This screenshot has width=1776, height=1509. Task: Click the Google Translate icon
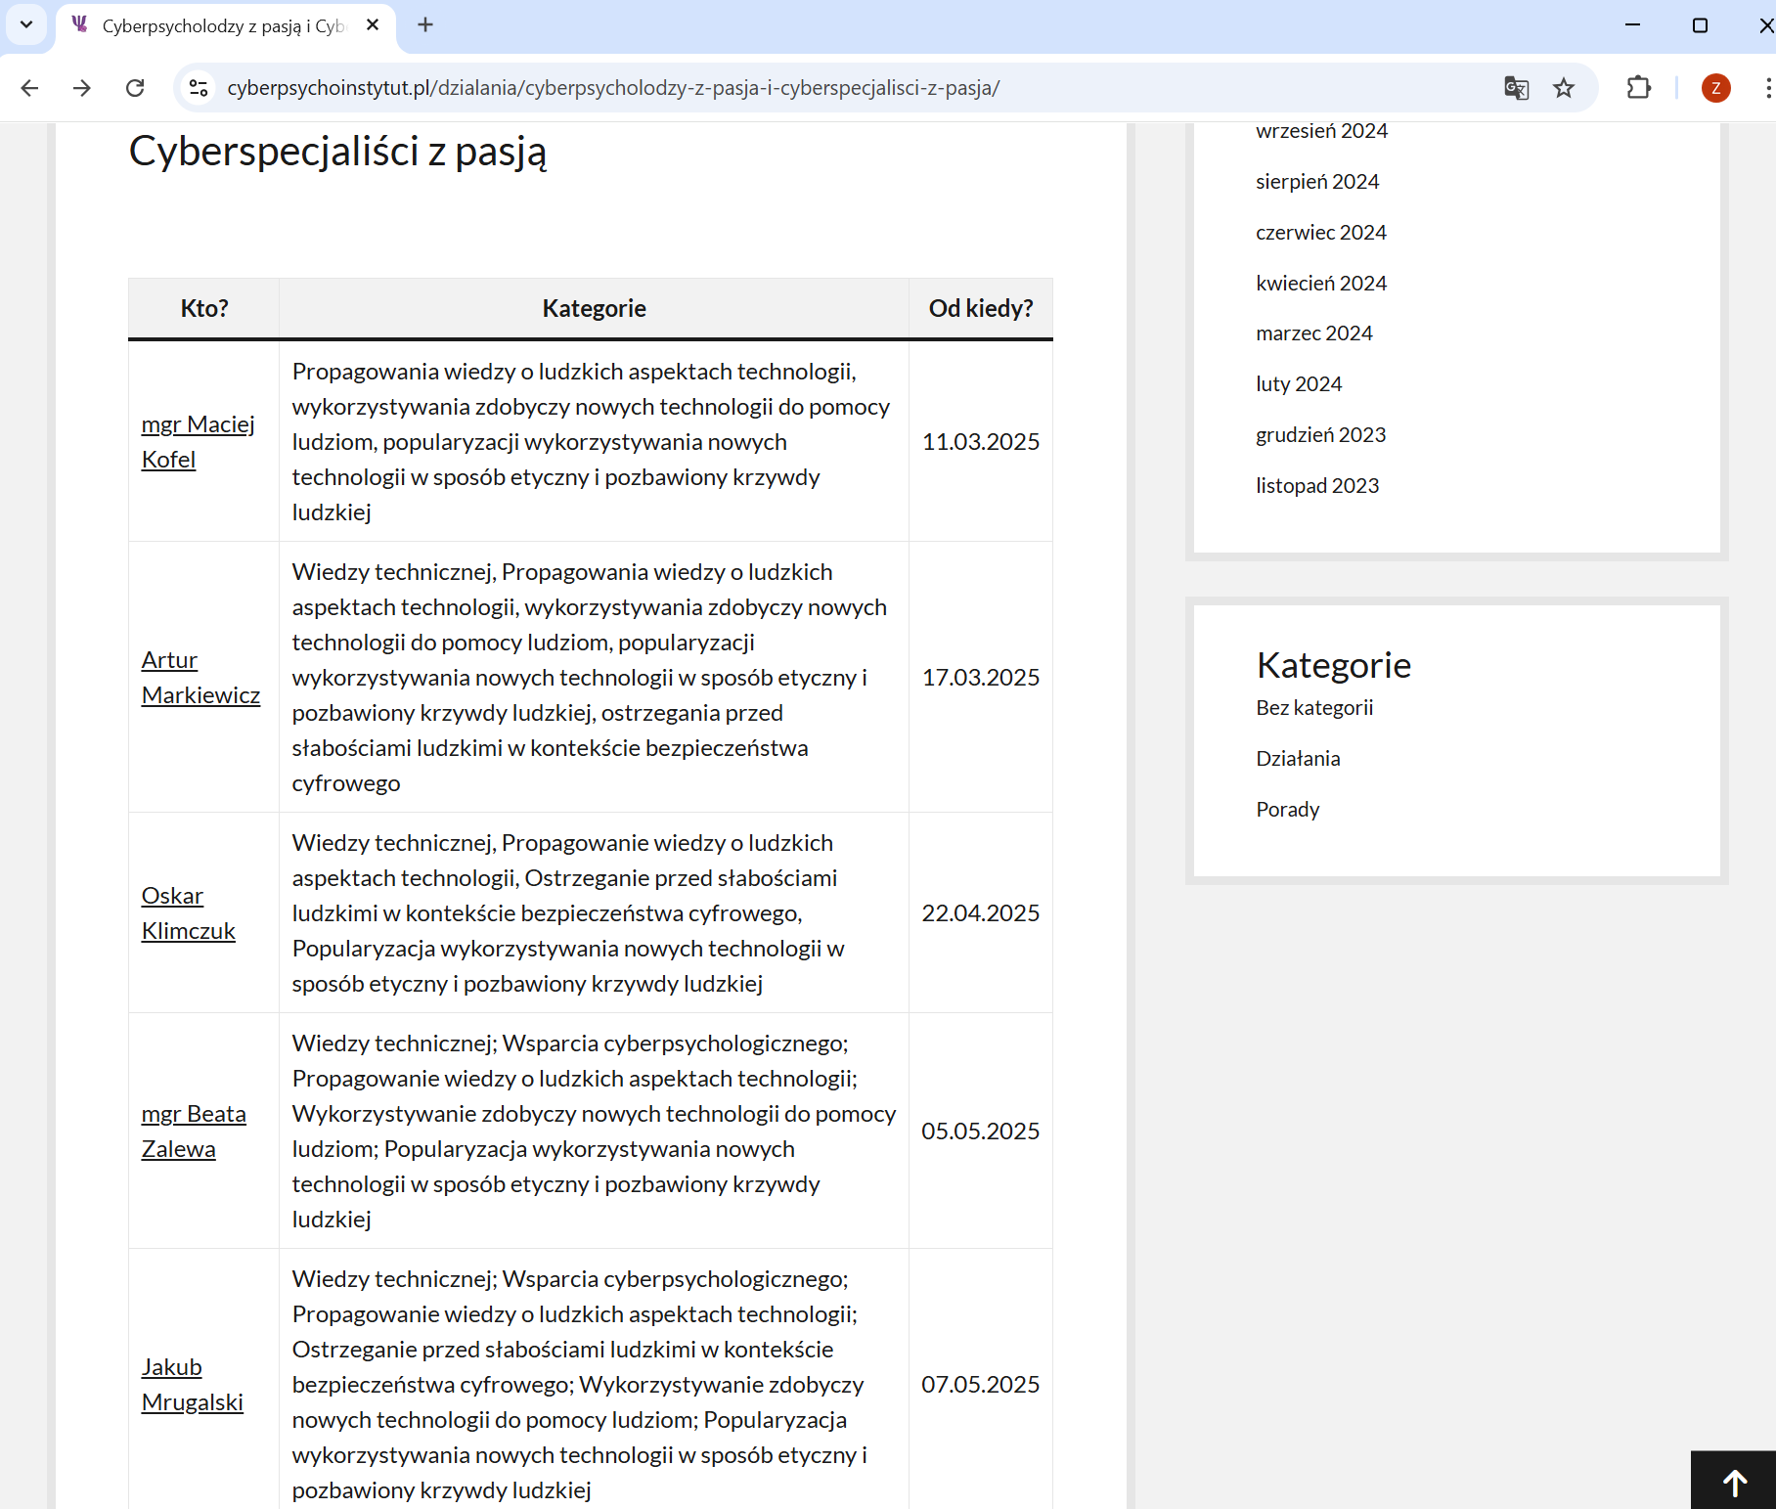[x=1516, y=88]
